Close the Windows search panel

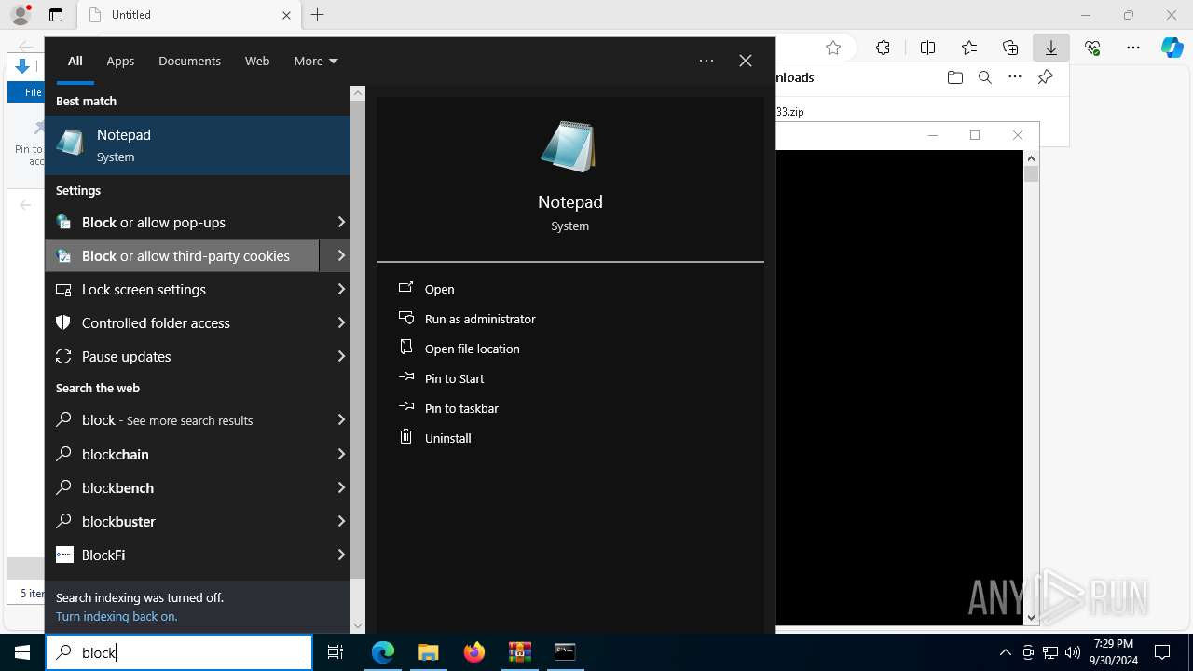click(x=745, y=61)
